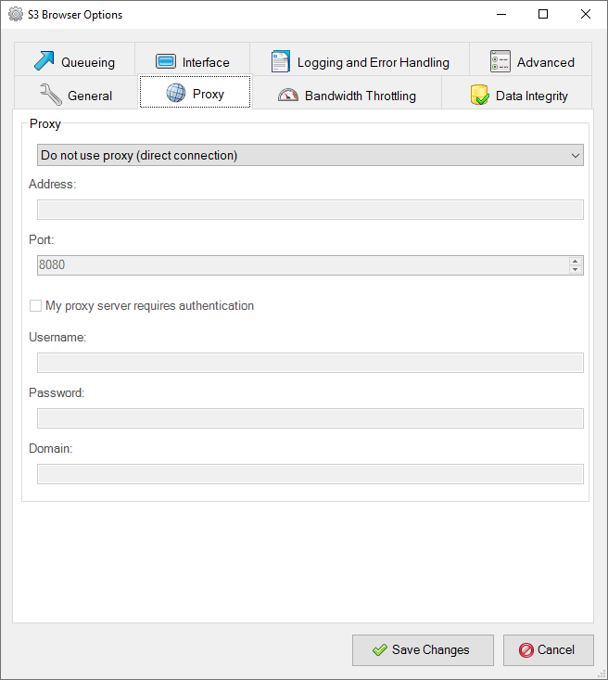Select the Proxy tab label

coord(209,94)
